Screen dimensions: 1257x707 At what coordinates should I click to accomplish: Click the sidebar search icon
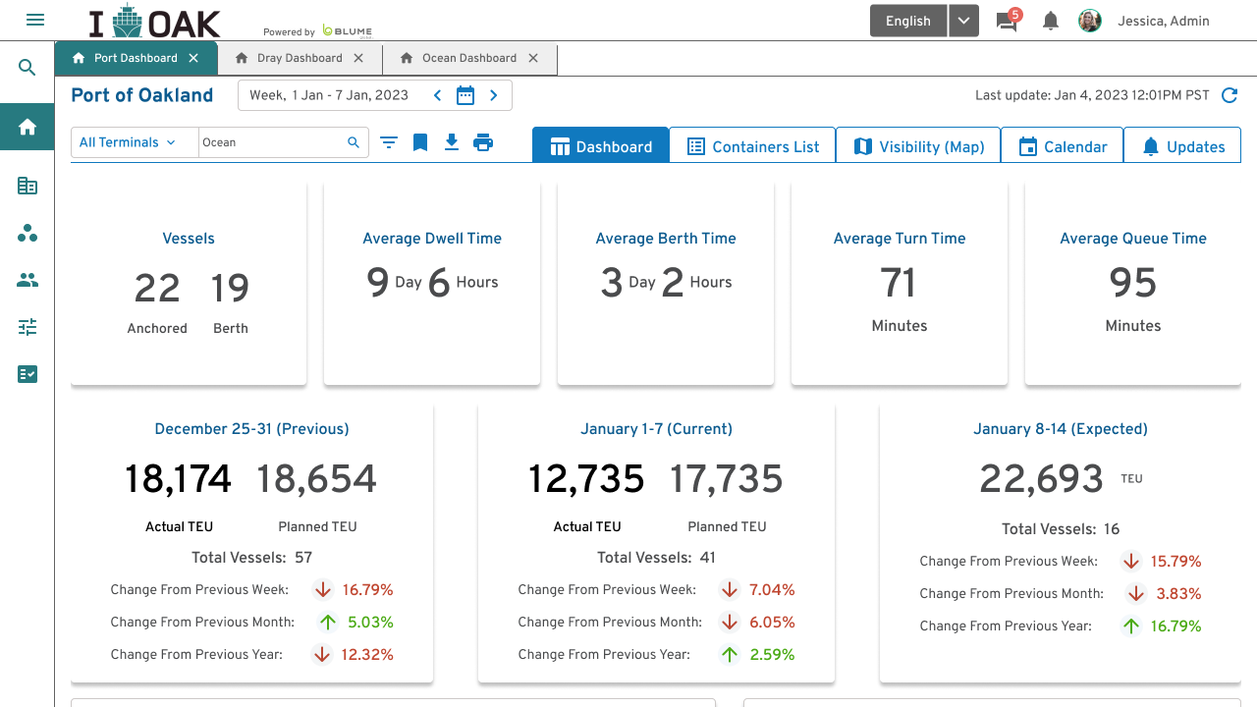click(x=27, y=68)
